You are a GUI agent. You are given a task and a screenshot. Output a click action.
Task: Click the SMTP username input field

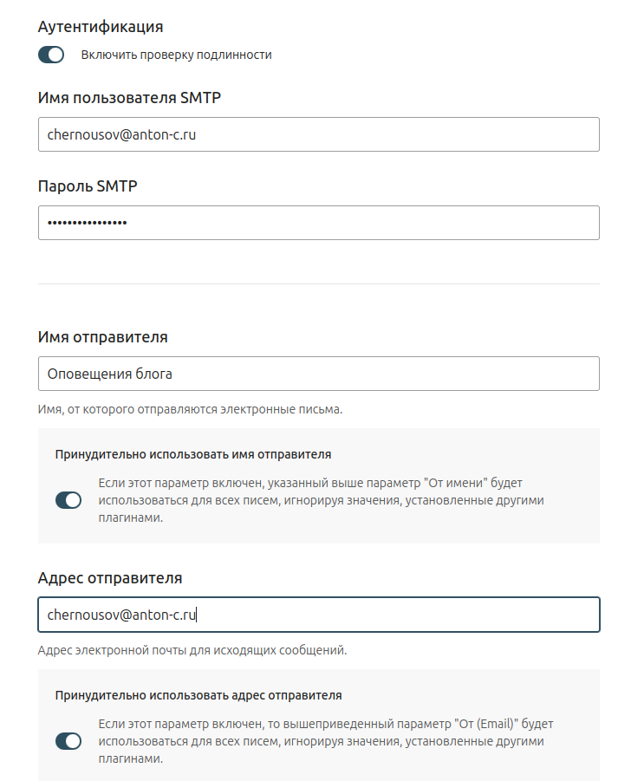point(318,134)
